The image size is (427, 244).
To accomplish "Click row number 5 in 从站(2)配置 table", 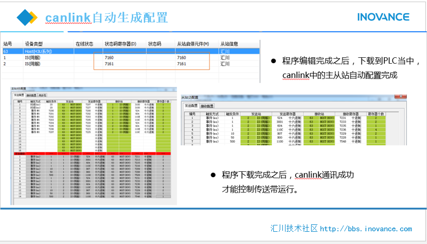I will pos(192,134).
